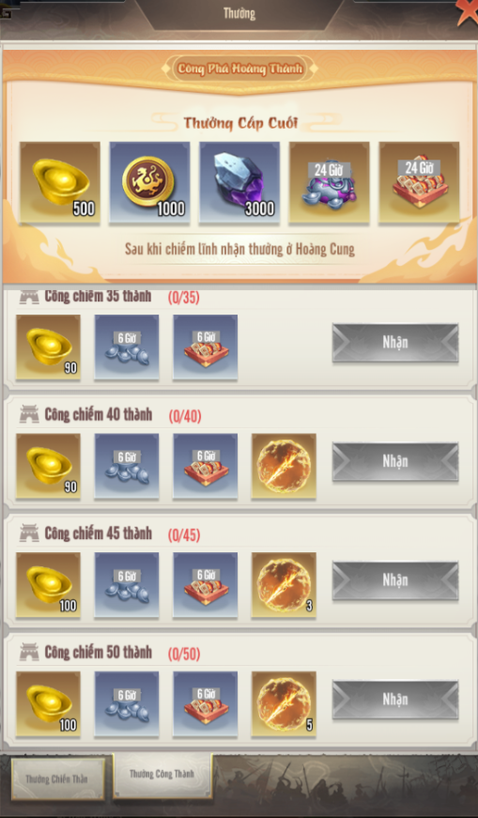Tap 90 gold ingot in 35 thành row

[x=48, y=347]
